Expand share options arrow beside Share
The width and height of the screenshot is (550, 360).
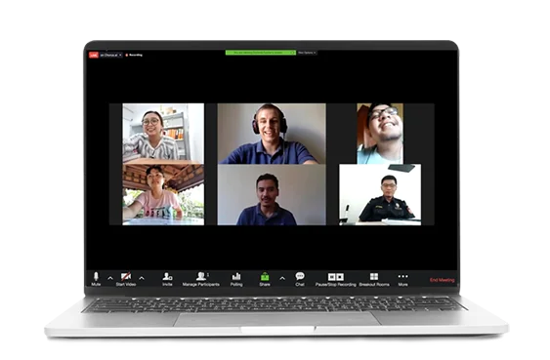tap(282, 278)
